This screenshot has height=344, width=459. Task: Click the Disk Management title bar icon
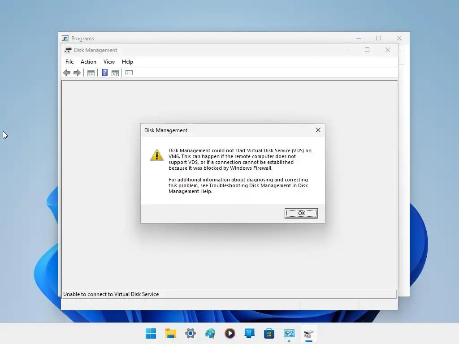68,50
